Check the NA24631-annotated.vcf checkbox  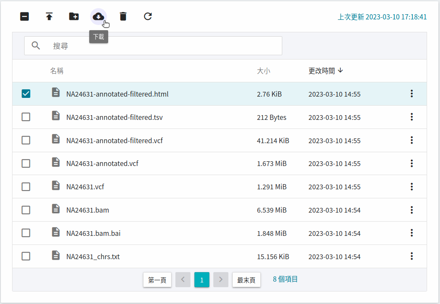point(26,163)
